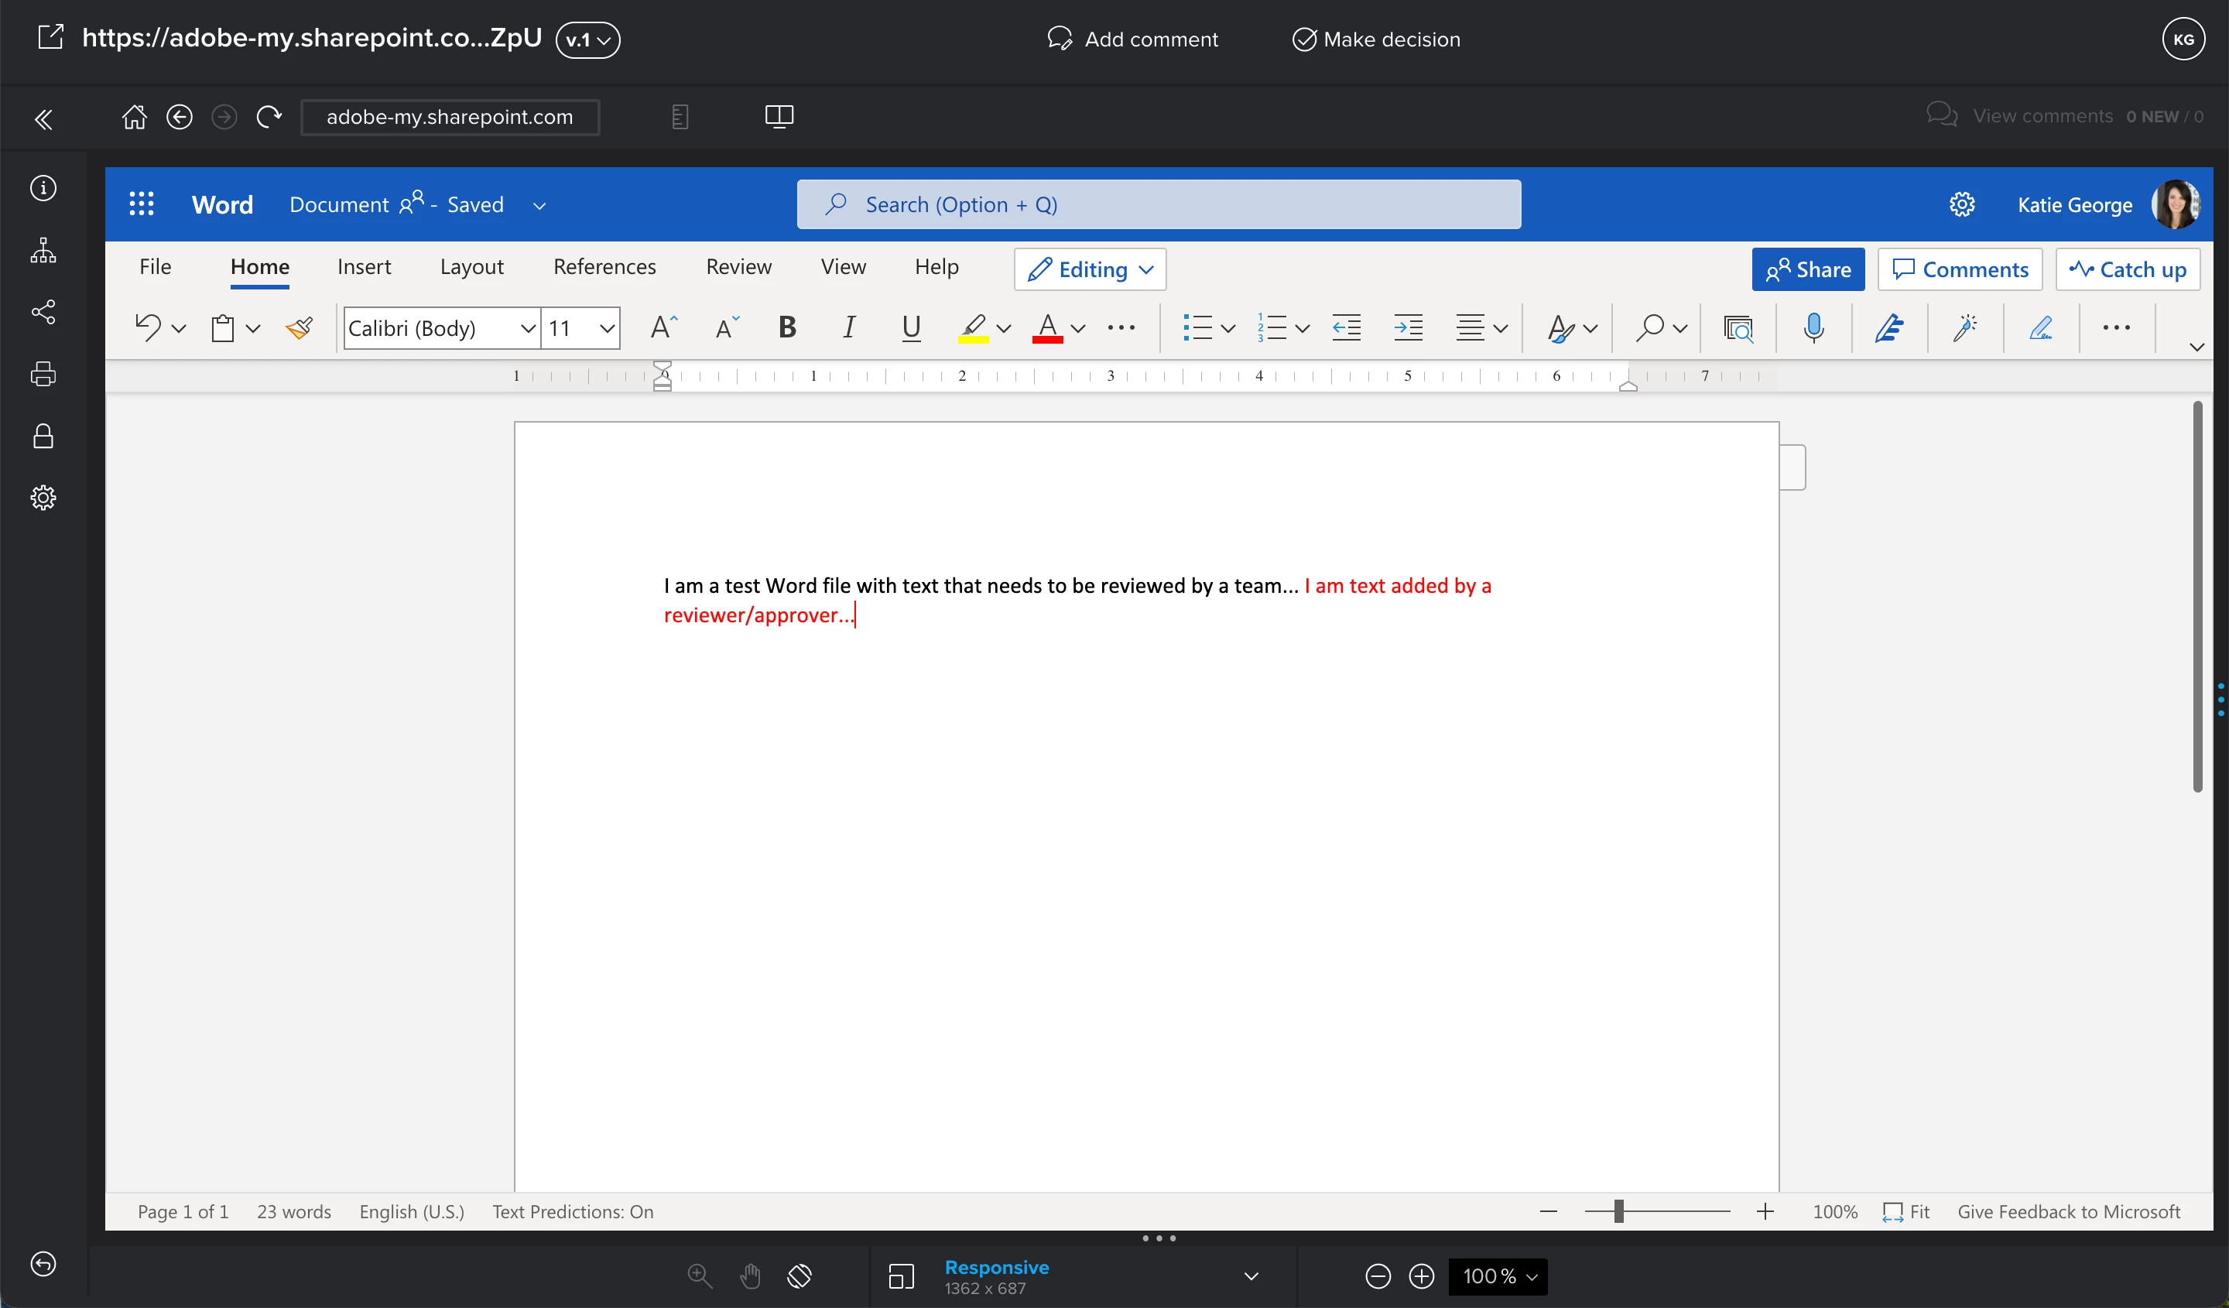Expand the font size 11 dropdown
This screenshot has width=2229, height=1308.
(607, 328)
